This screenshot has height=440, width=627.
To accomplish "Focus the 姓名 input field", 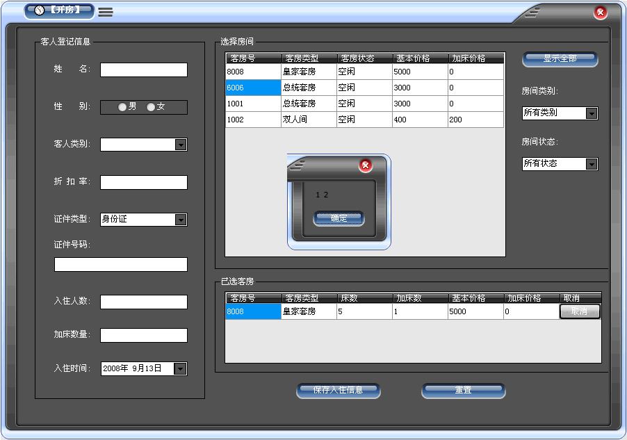I will [144, 70].
